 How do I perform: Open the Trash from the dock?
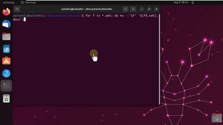tap(6, 98)
